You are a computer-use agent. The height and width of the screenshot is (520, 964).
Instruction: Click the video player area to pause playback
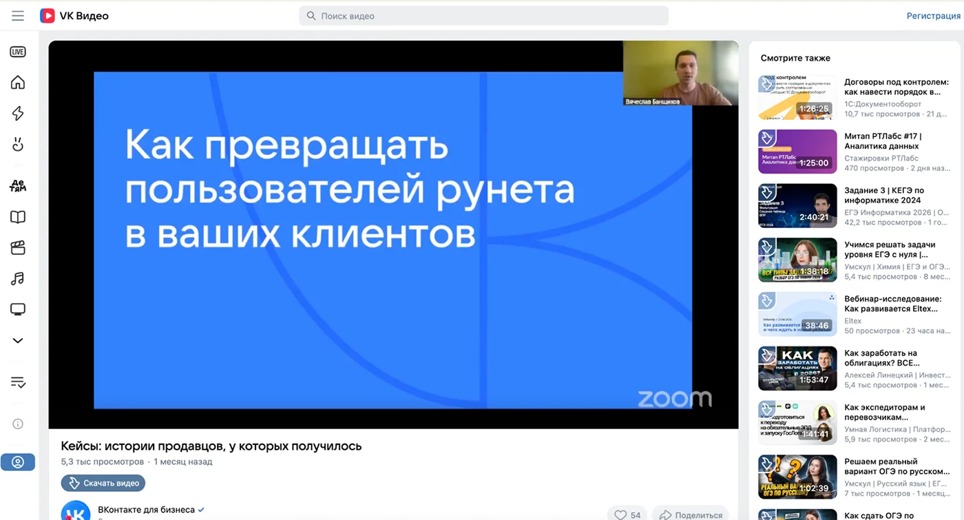pos(393,235)
